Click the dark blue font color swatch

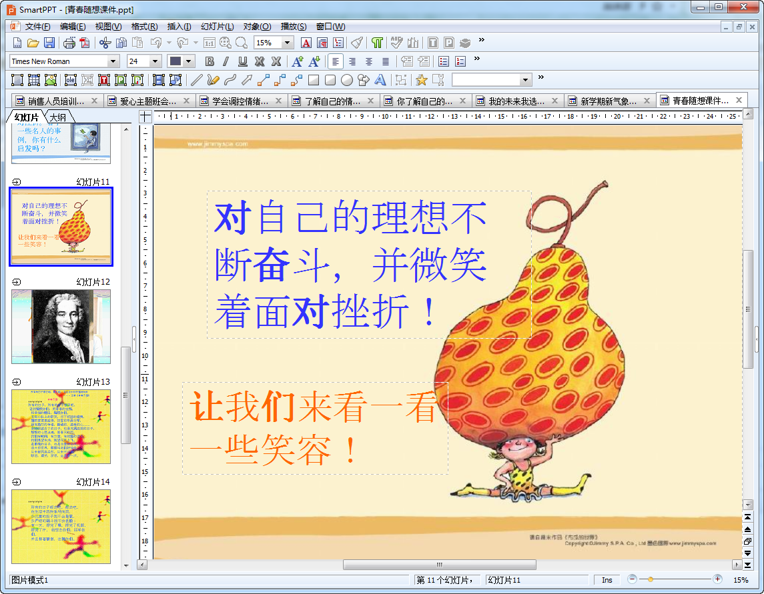pyautogui.click(x=175, y=61)
